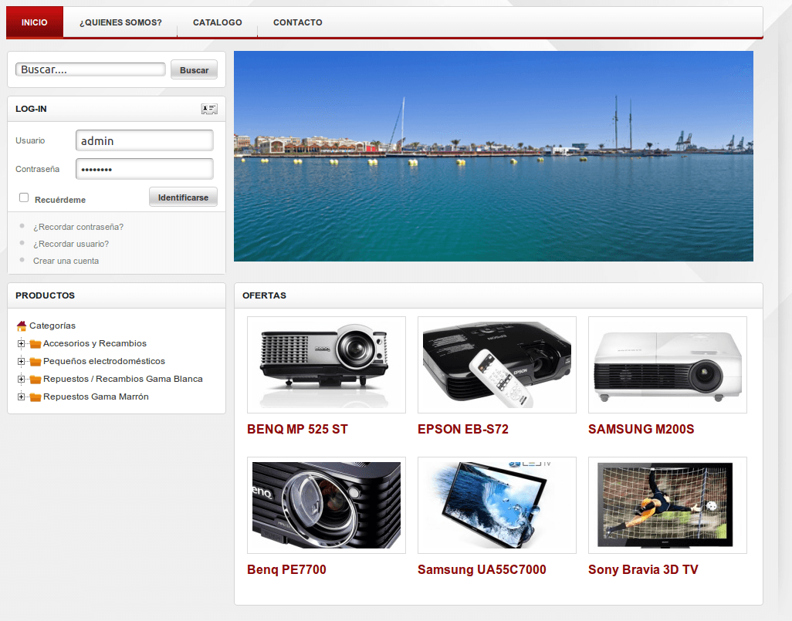Open the INICIO menu tab
This screenshot has width=792, height=621.
point(34,22)
